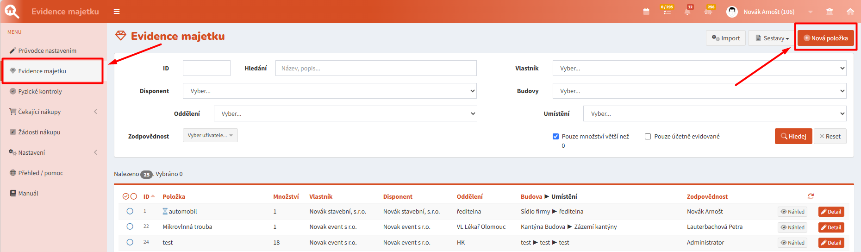
Task: Open Detail for Mikrovlnná trouba row
Action: pos(831,227)
